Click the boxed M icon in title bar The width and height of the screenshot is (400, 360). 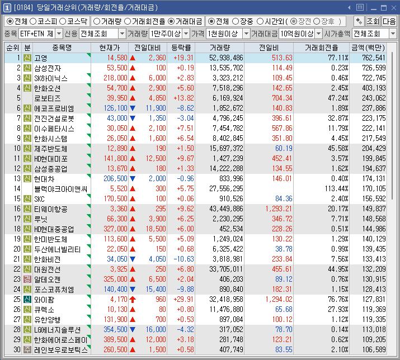coord(360,7)
